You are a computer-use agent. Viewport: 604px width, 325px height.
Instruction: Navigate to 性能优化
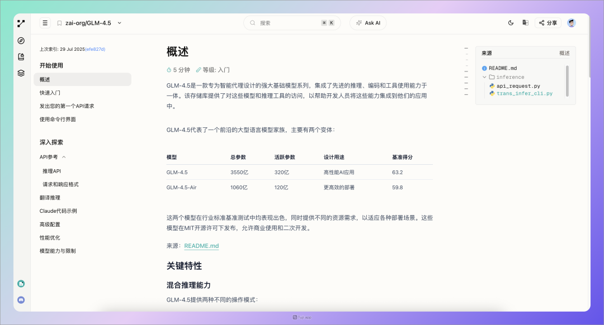pos(50,238)
